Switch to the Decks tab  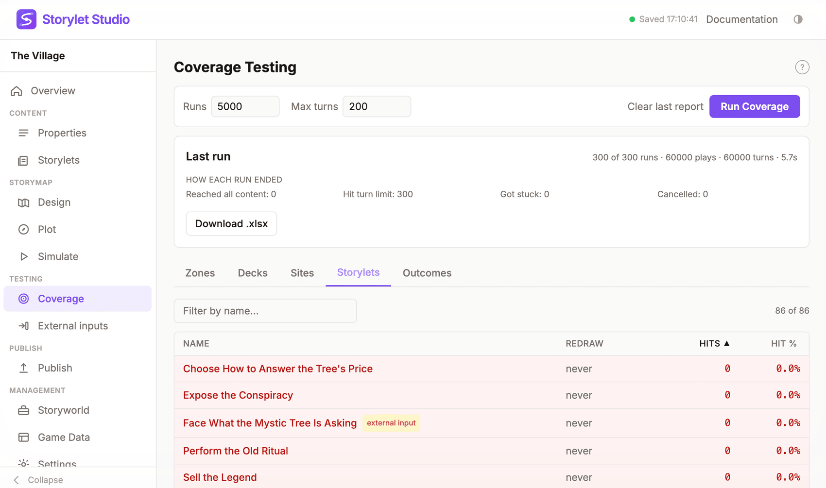tap(253, 273)
